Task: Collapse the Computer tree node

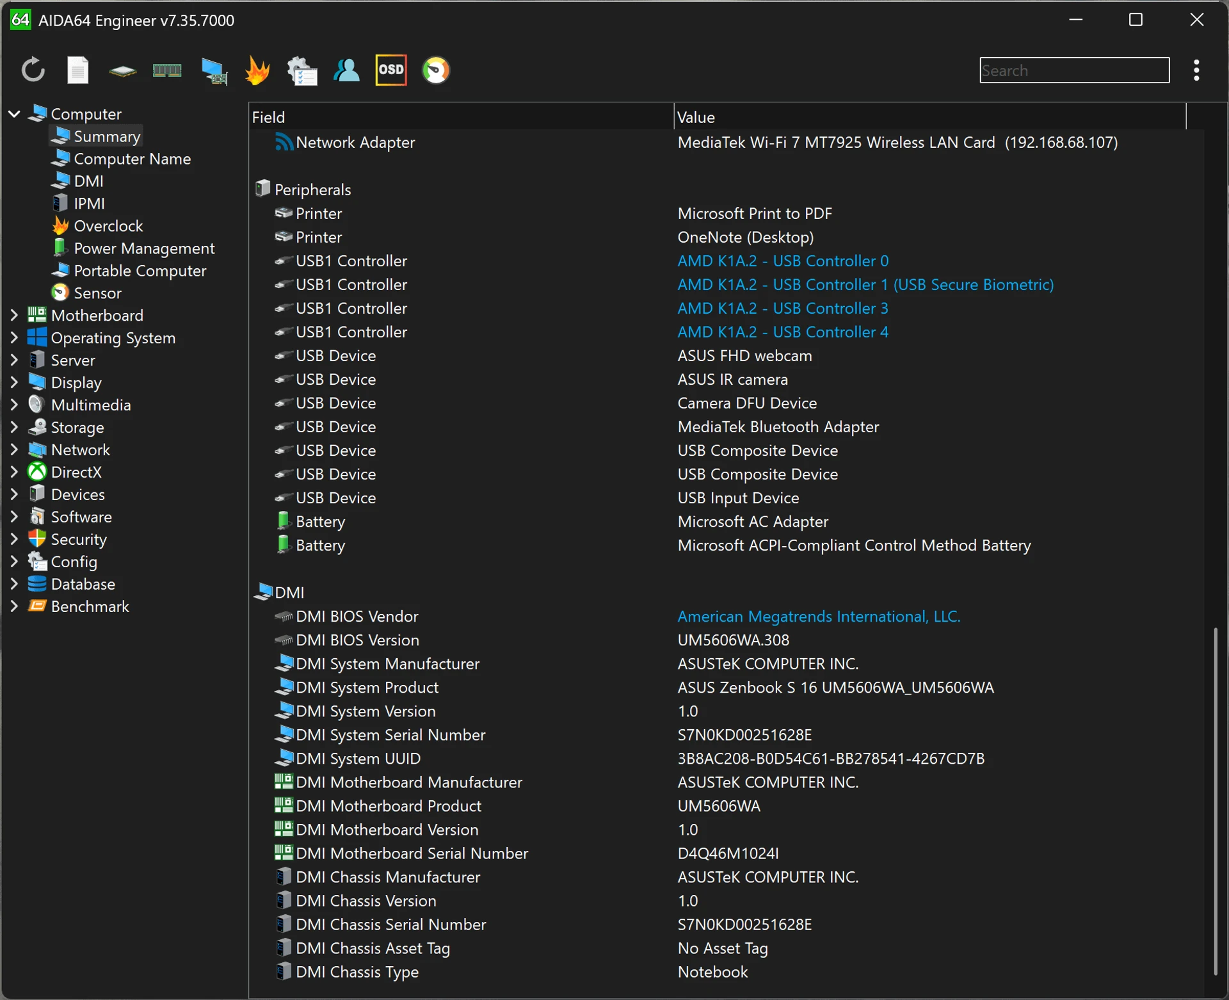Action: [x=14, y=114]
